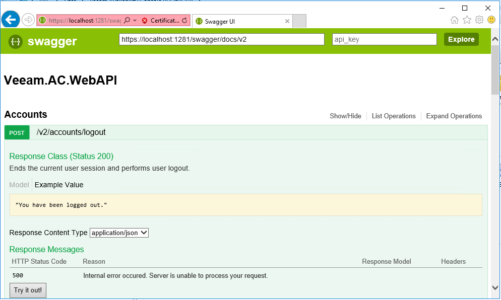Click the api_key input field
501x300 pixels.
[x=385, y=39]
